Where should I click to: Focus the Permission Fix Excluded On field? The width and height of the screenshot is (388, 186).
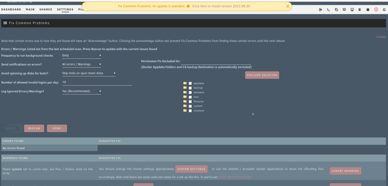(x=216, y=61)
